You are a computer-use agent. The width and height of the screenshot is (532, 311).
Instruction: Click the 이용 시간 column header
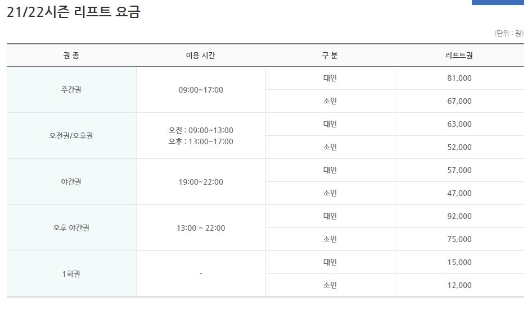[201, 55]
